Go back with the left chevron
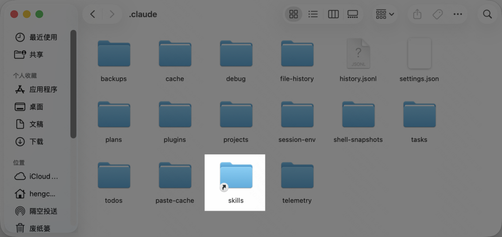Image resolution: width=502 pixels, height=237 pixels. (92, 14)
